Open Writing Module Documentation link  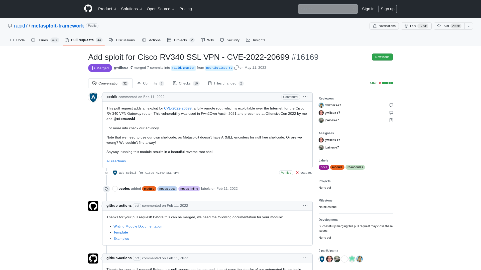point(138,226)
